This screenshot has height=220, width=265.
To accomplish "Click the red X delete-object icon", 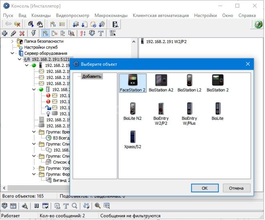I will (x=22, y=33).
